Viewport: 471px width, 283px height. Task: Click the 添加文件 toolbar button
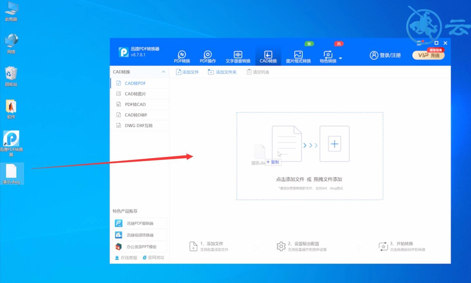pyautogui.click(x=187, y=72)
